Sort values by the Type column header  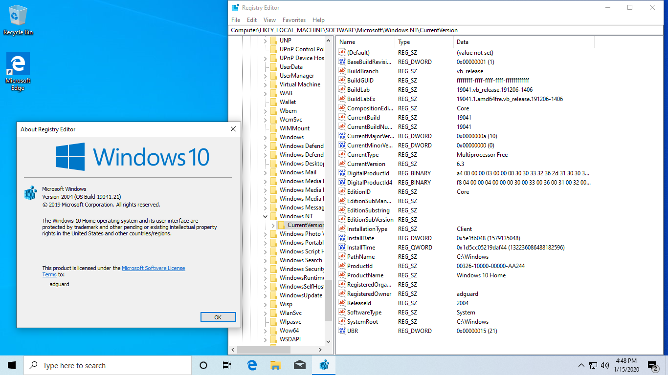pyautogui.click(x=424, y=42)
